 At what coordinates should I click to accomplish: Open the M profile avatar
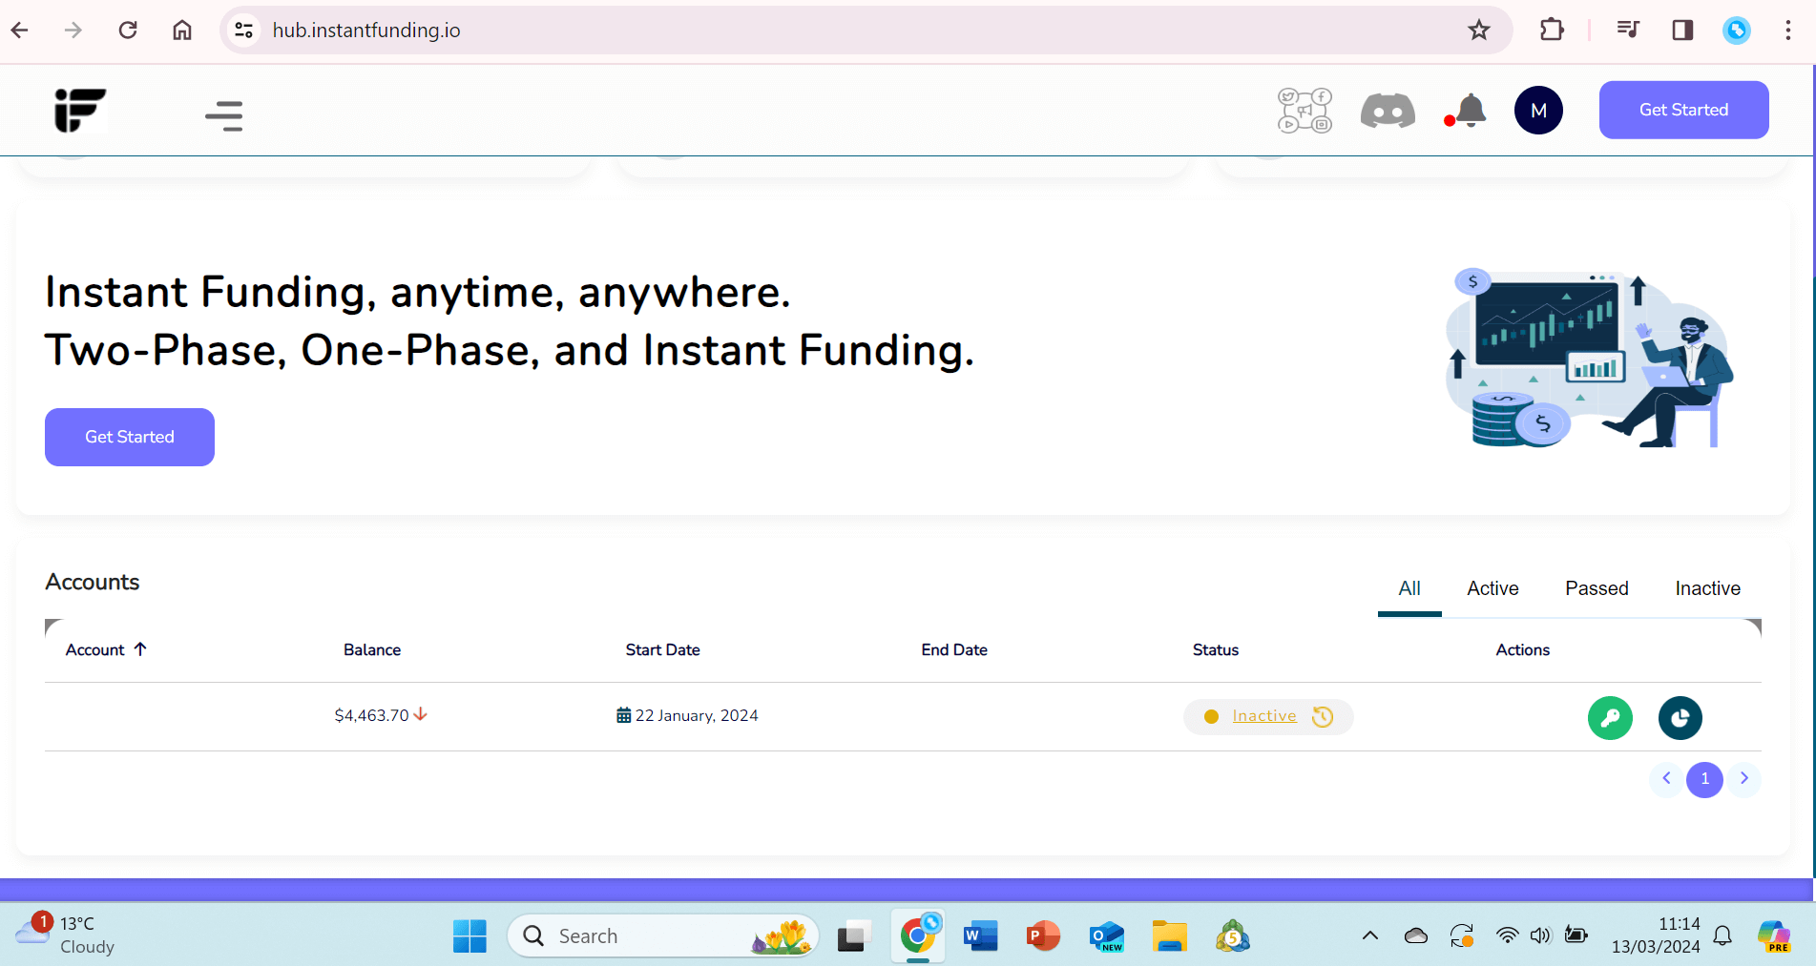pos(1538,111)
